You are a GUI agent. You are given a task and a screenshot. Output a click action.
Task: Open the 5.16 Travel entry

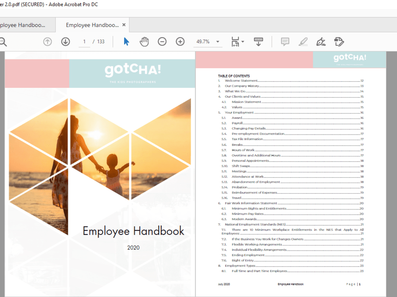point(293,198)
